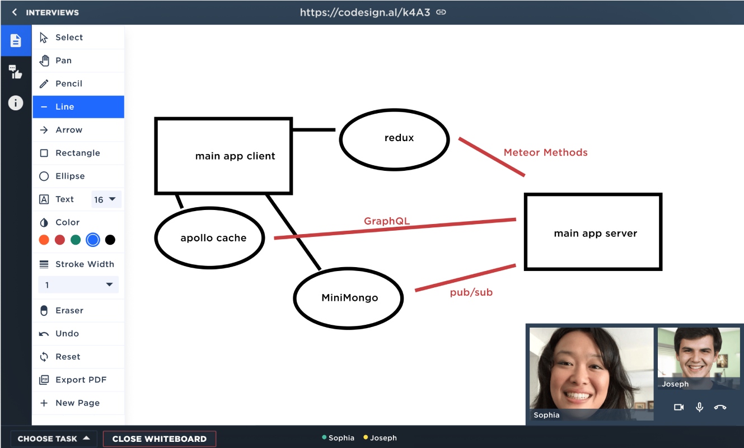
Task: Pick the orange color swatch
Action: click(44, 240)
